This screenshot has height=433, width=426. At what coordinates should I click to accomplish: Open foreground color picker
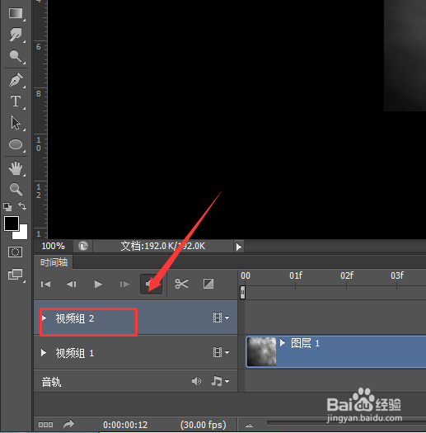12,224
